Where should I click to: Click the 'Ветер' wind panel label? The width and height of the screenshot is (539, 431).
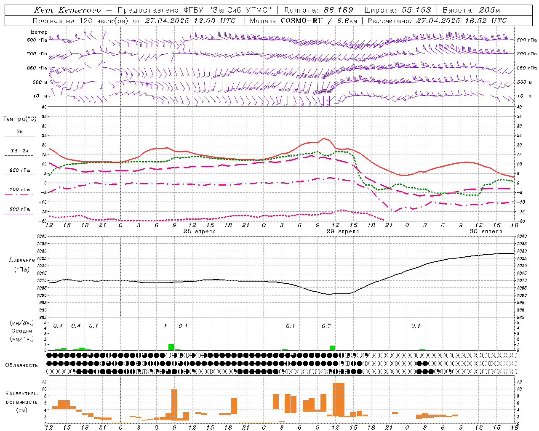[39, 32]
